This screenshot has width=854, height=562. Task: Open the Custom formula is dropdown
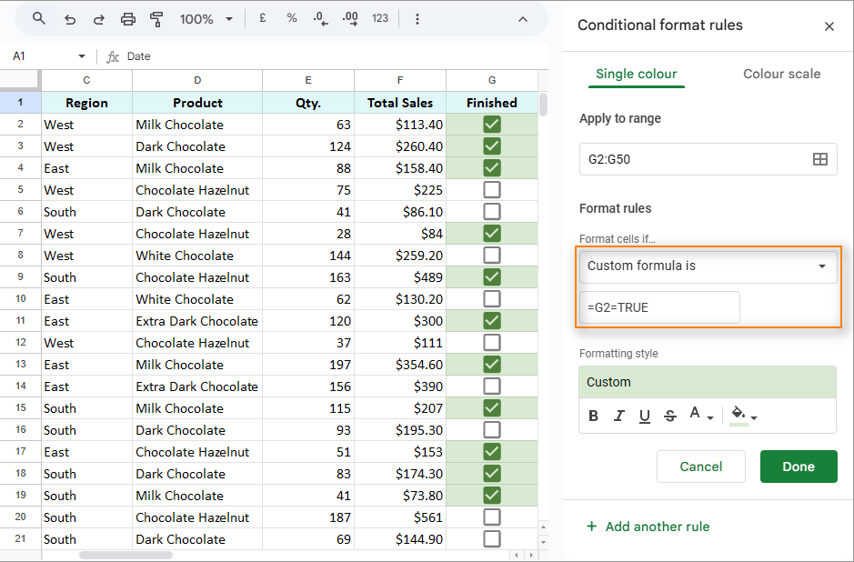point(708,266)
